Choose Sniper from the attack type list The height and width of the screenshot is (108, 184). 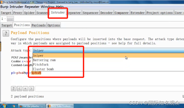(x=108, y=55)
